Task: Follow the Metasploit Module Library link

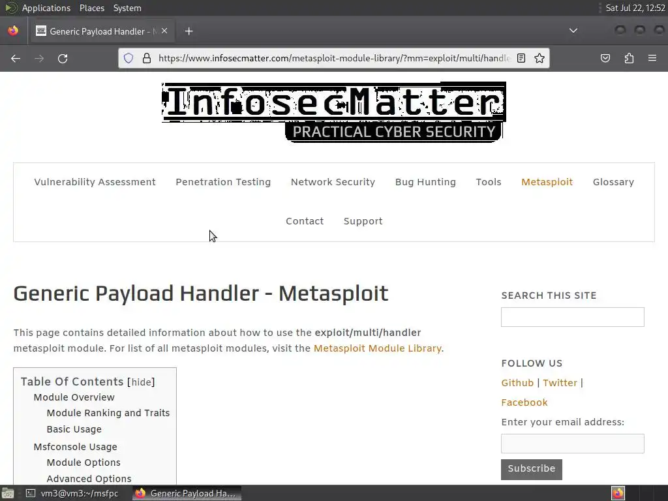Action: pos(378,348)
